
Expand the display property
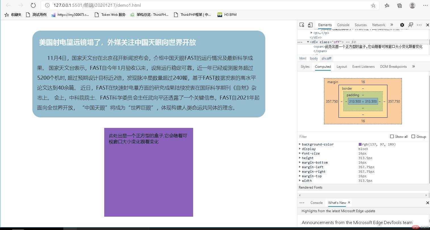(x=300, y=149)
